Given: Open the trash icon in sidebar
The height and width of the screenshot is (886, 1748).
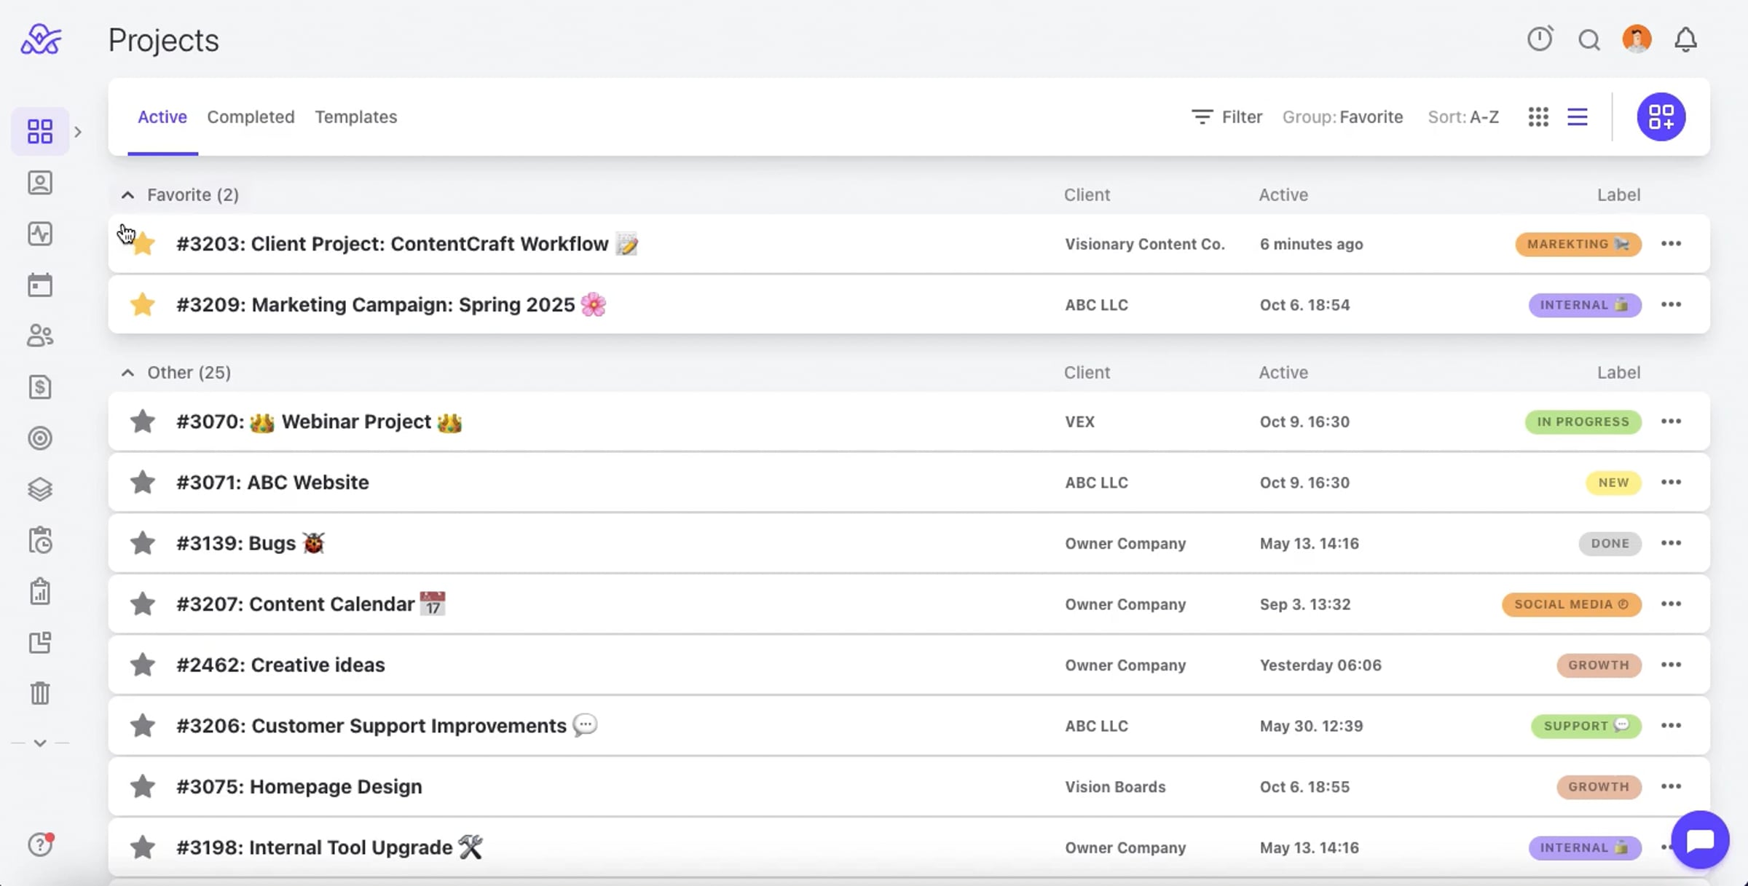Looking at the screenshot, I should (40, 693).
